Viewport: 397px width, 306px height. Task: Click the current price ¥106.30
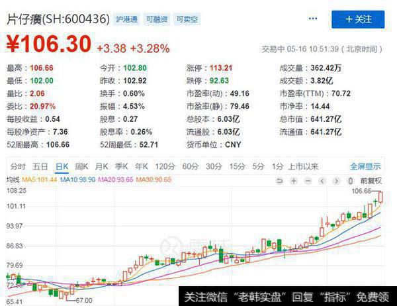tap(48, 44)
